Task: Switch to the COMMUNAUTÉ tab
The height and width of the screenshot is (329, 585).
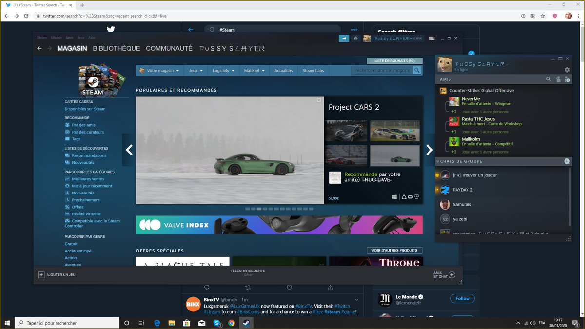Action: (x=169, y=48)
